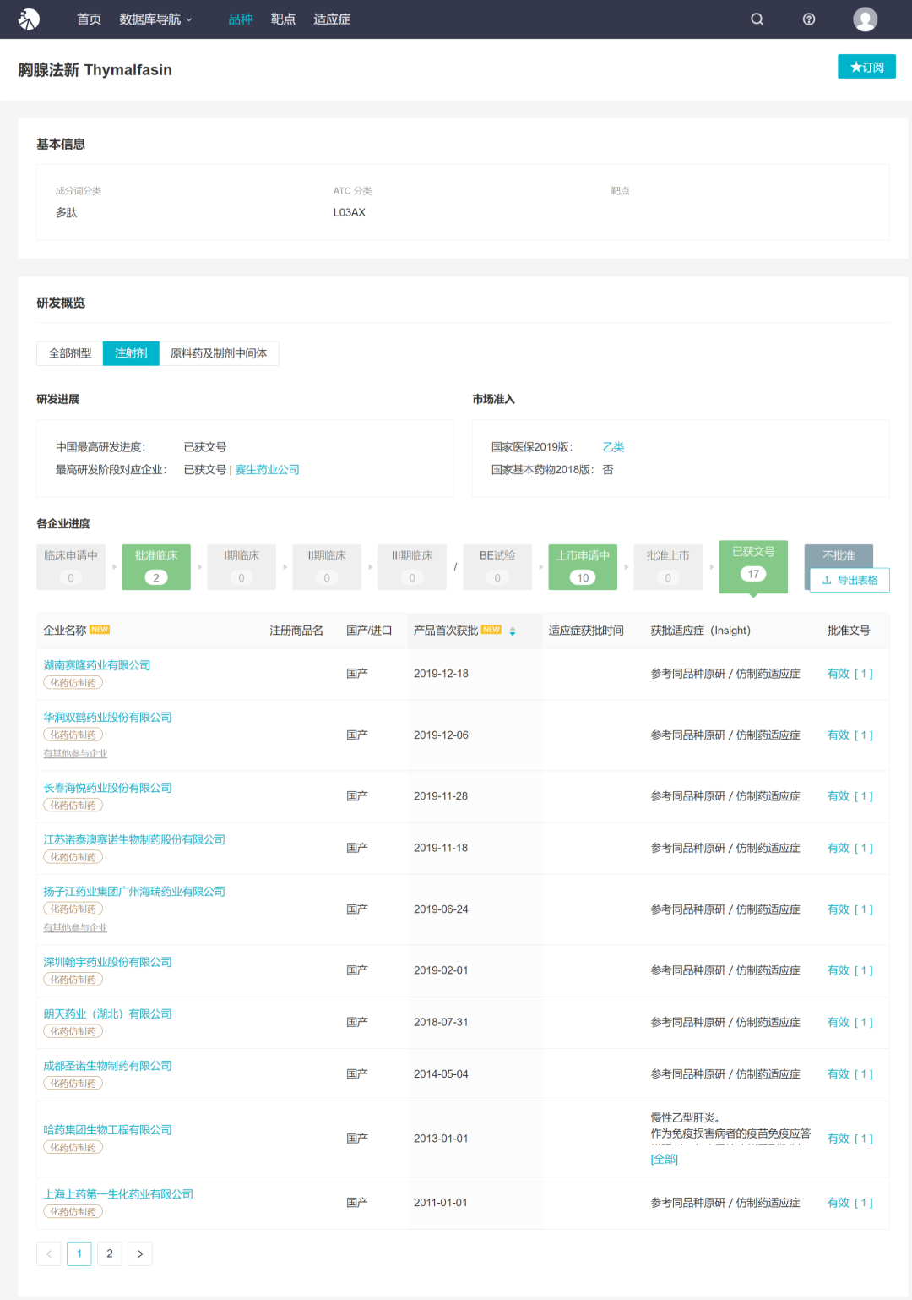Go to previous page arrow in pagination
The height and width of the screenshot is (1300, 912).
pos(49,1254)
